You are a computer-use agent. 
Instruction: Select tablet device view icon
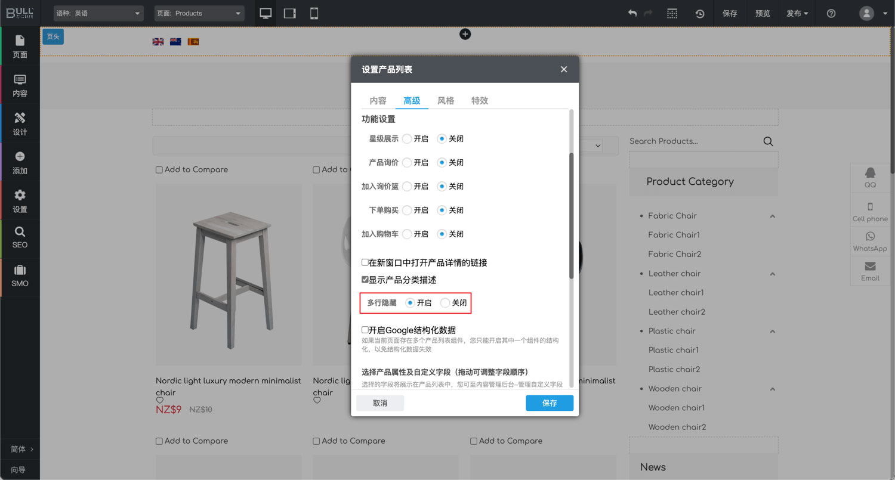coord(290,13)
